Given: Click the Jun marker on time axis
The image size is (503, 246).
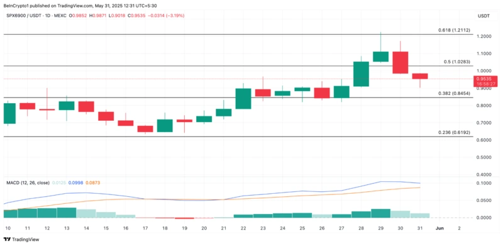Looking at the screenshot, I should pyautogui.click(x=440, y=228).
